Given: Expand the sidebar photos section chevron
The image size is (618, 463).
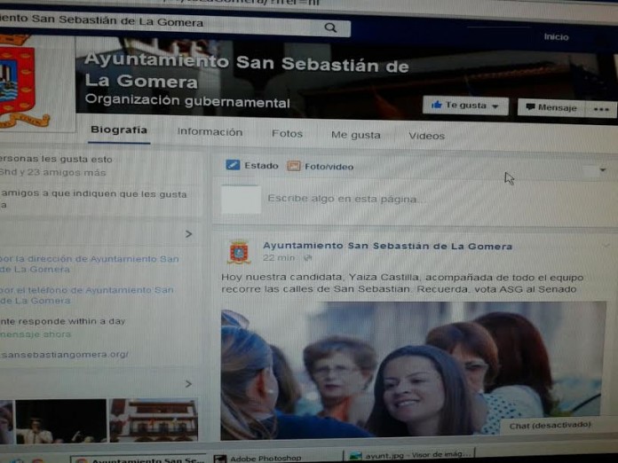Looking at the screenshot, I should 188,383.
